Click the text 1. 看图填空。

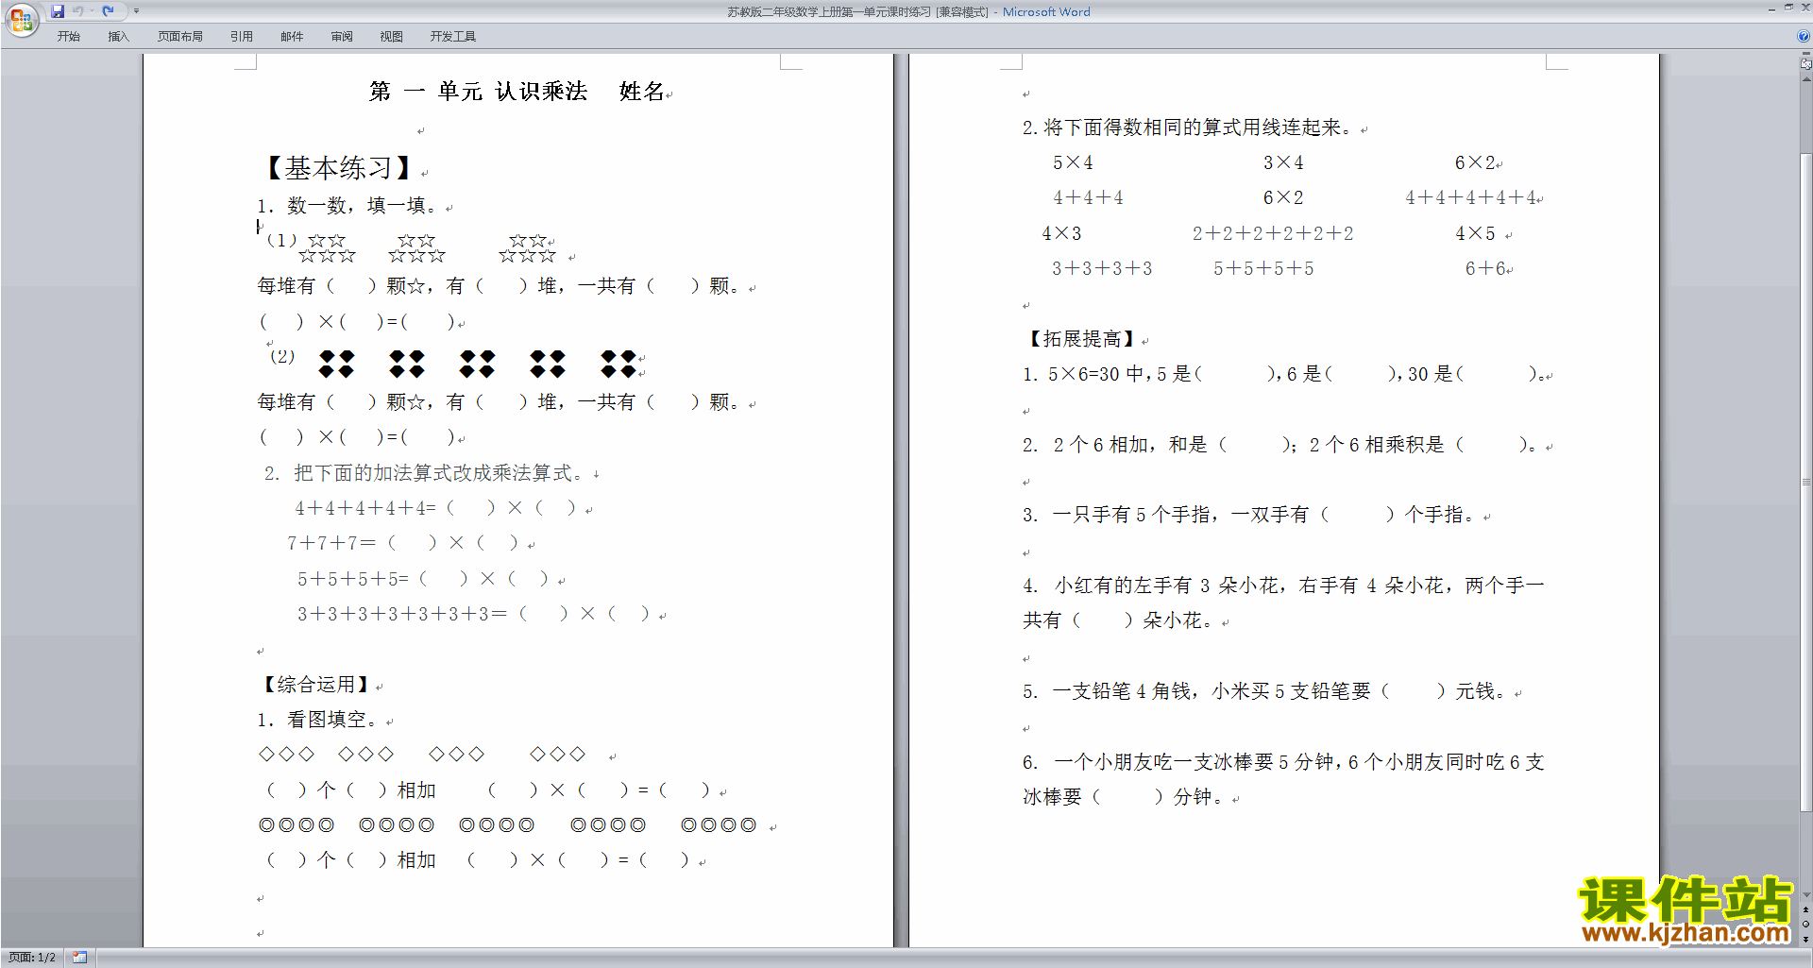(317, 720)
